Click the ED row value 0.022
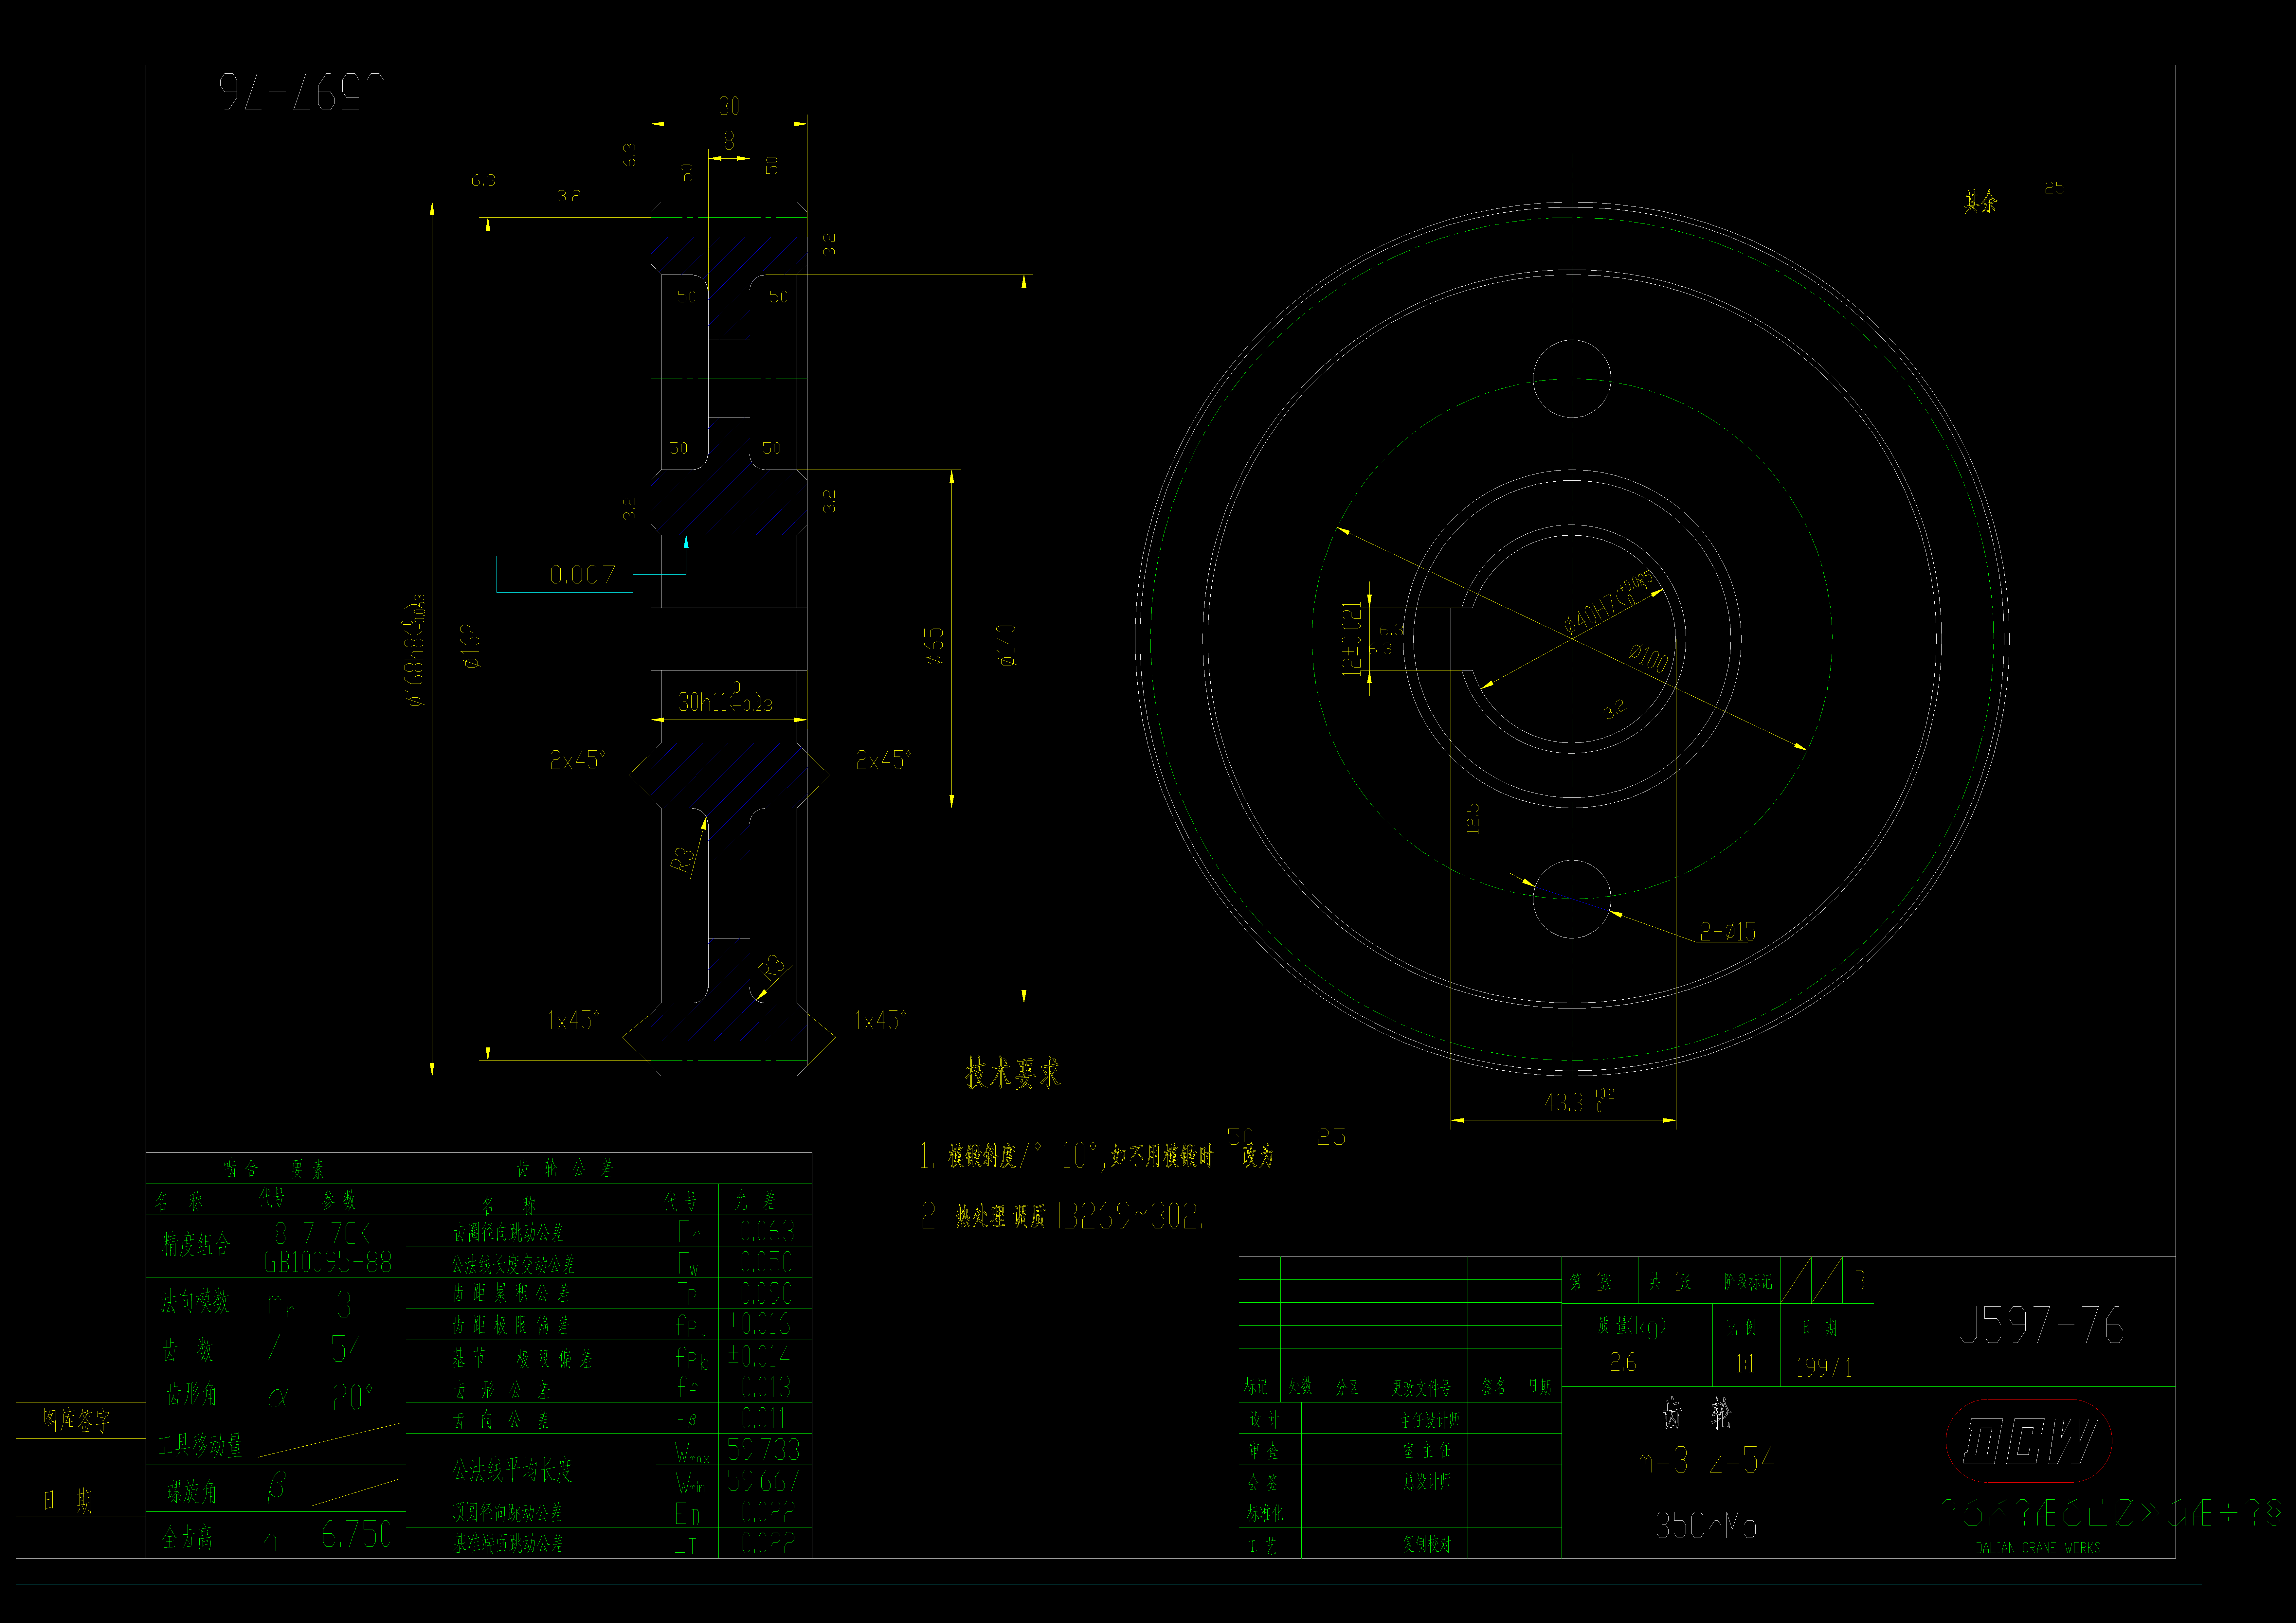The height and width of the screenshot is (1623, 2296). pyautogui.click(x=768, y=1512)
